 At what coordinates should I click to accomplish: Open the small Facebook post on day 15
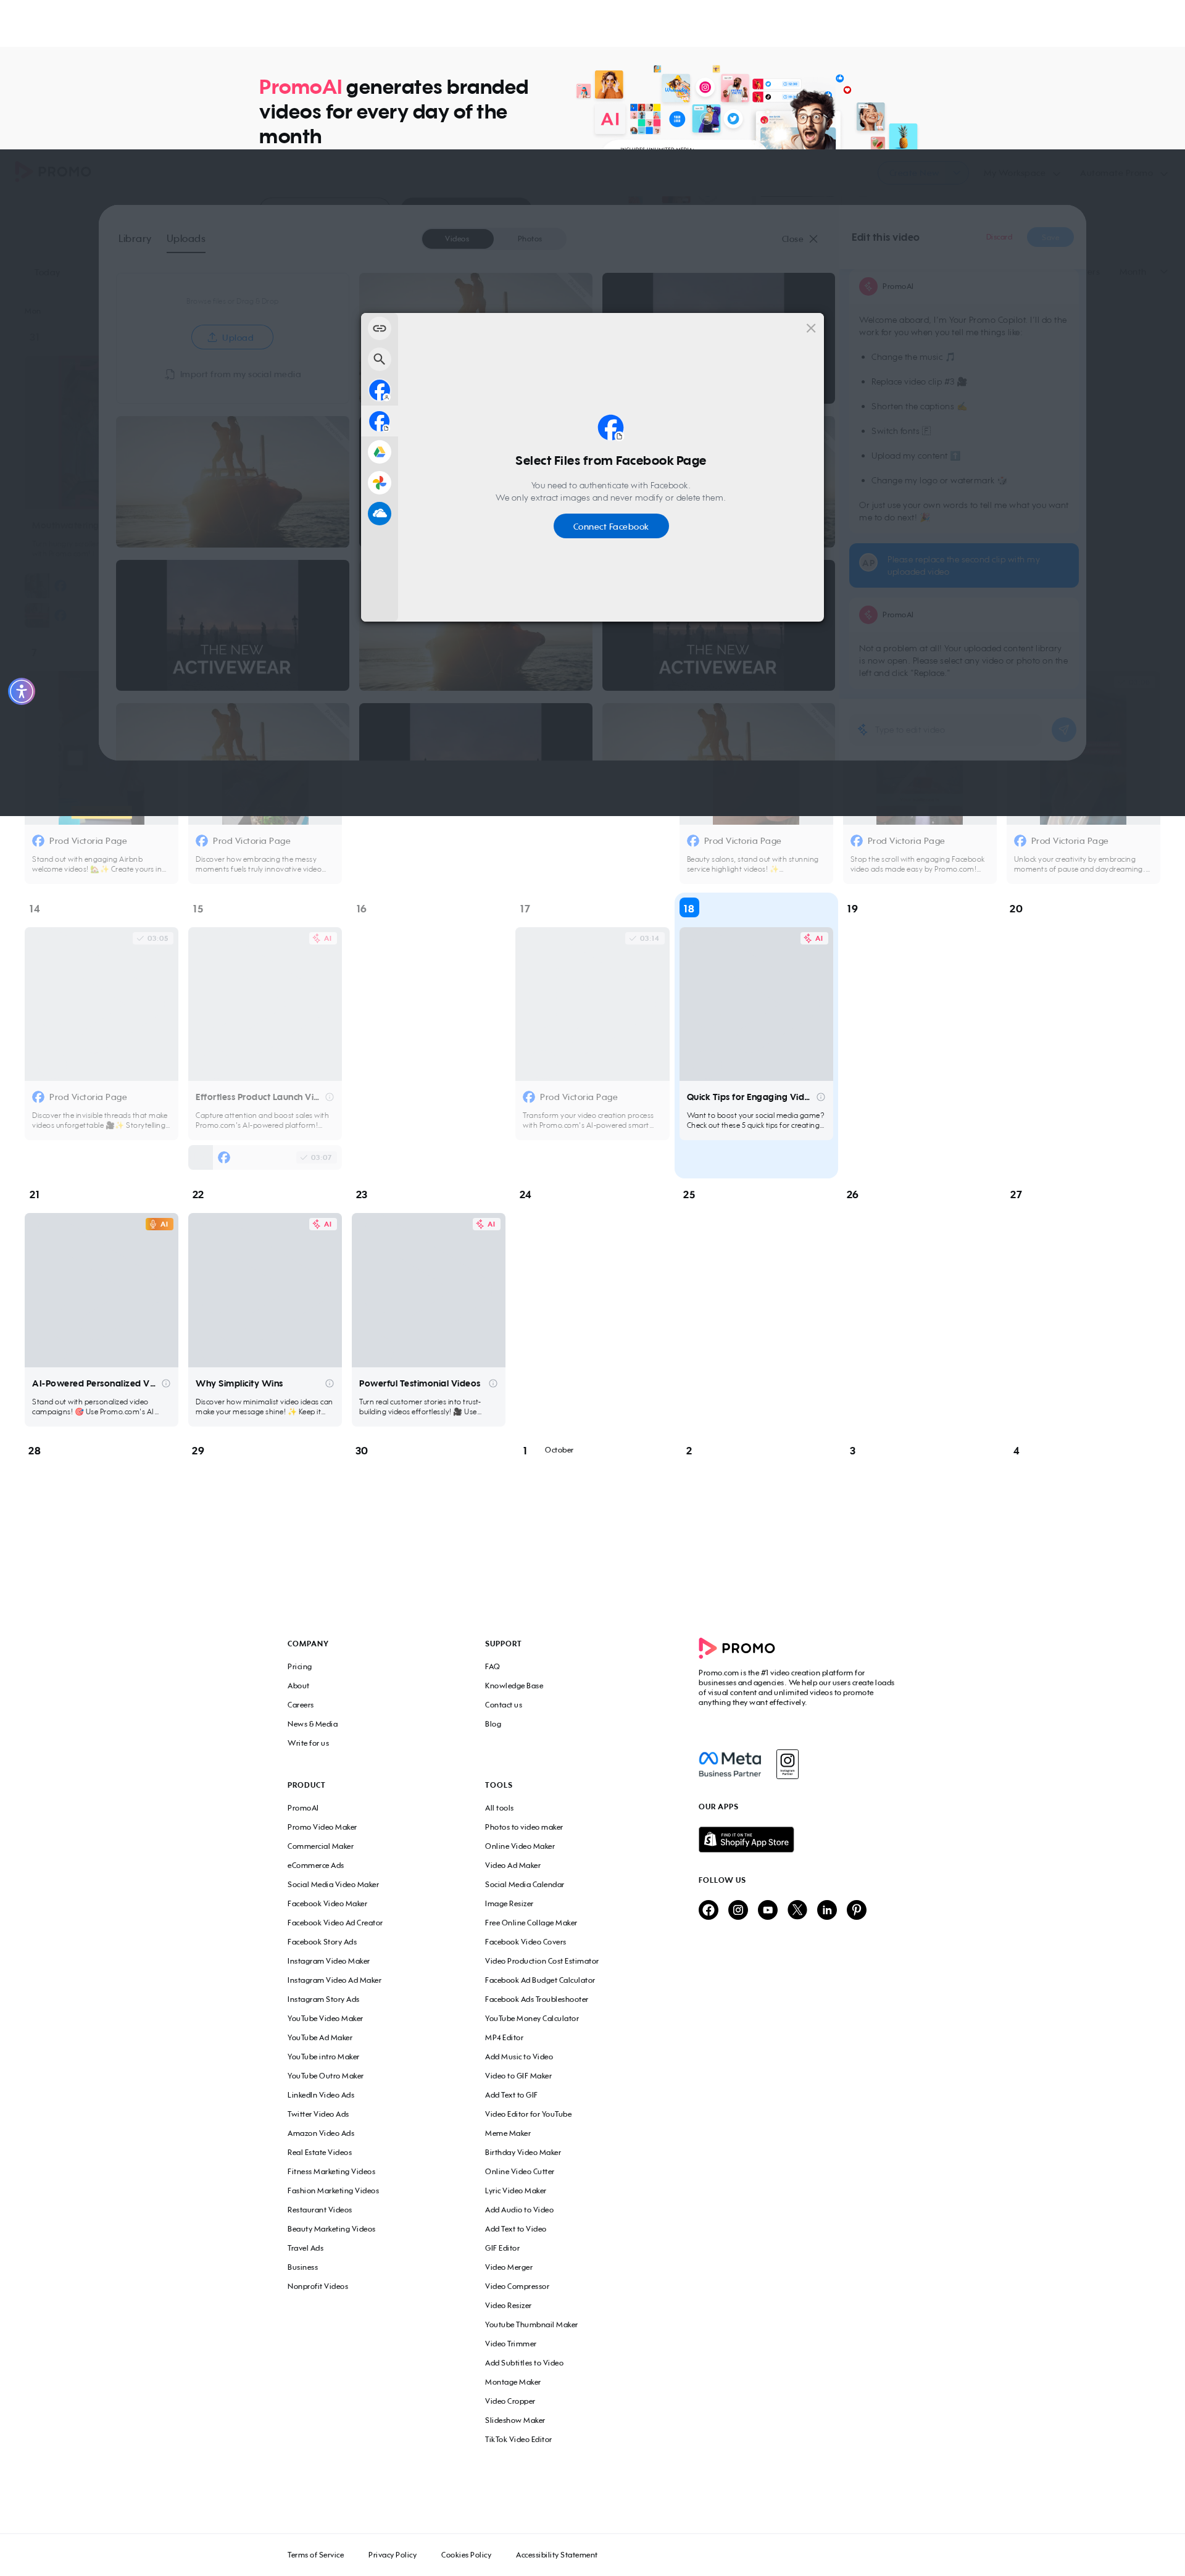[265, 1157]
